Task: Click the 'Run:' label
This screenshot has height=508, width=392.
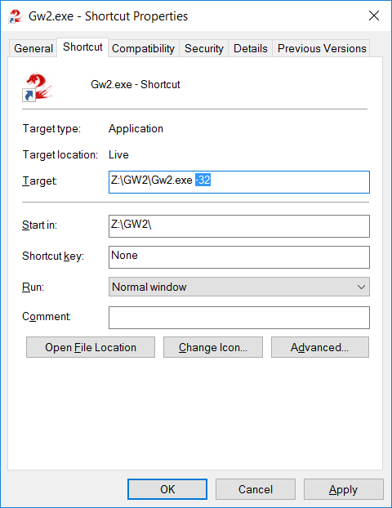Action: [33, 287]
